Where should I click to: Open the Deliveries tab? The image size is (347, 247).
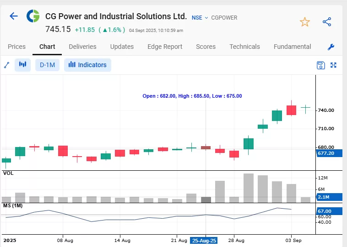[82, 47]
